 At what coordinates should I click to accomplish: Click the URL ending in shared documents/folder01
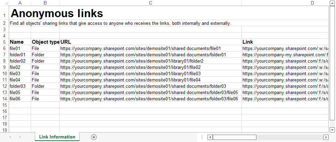point(151,55)
